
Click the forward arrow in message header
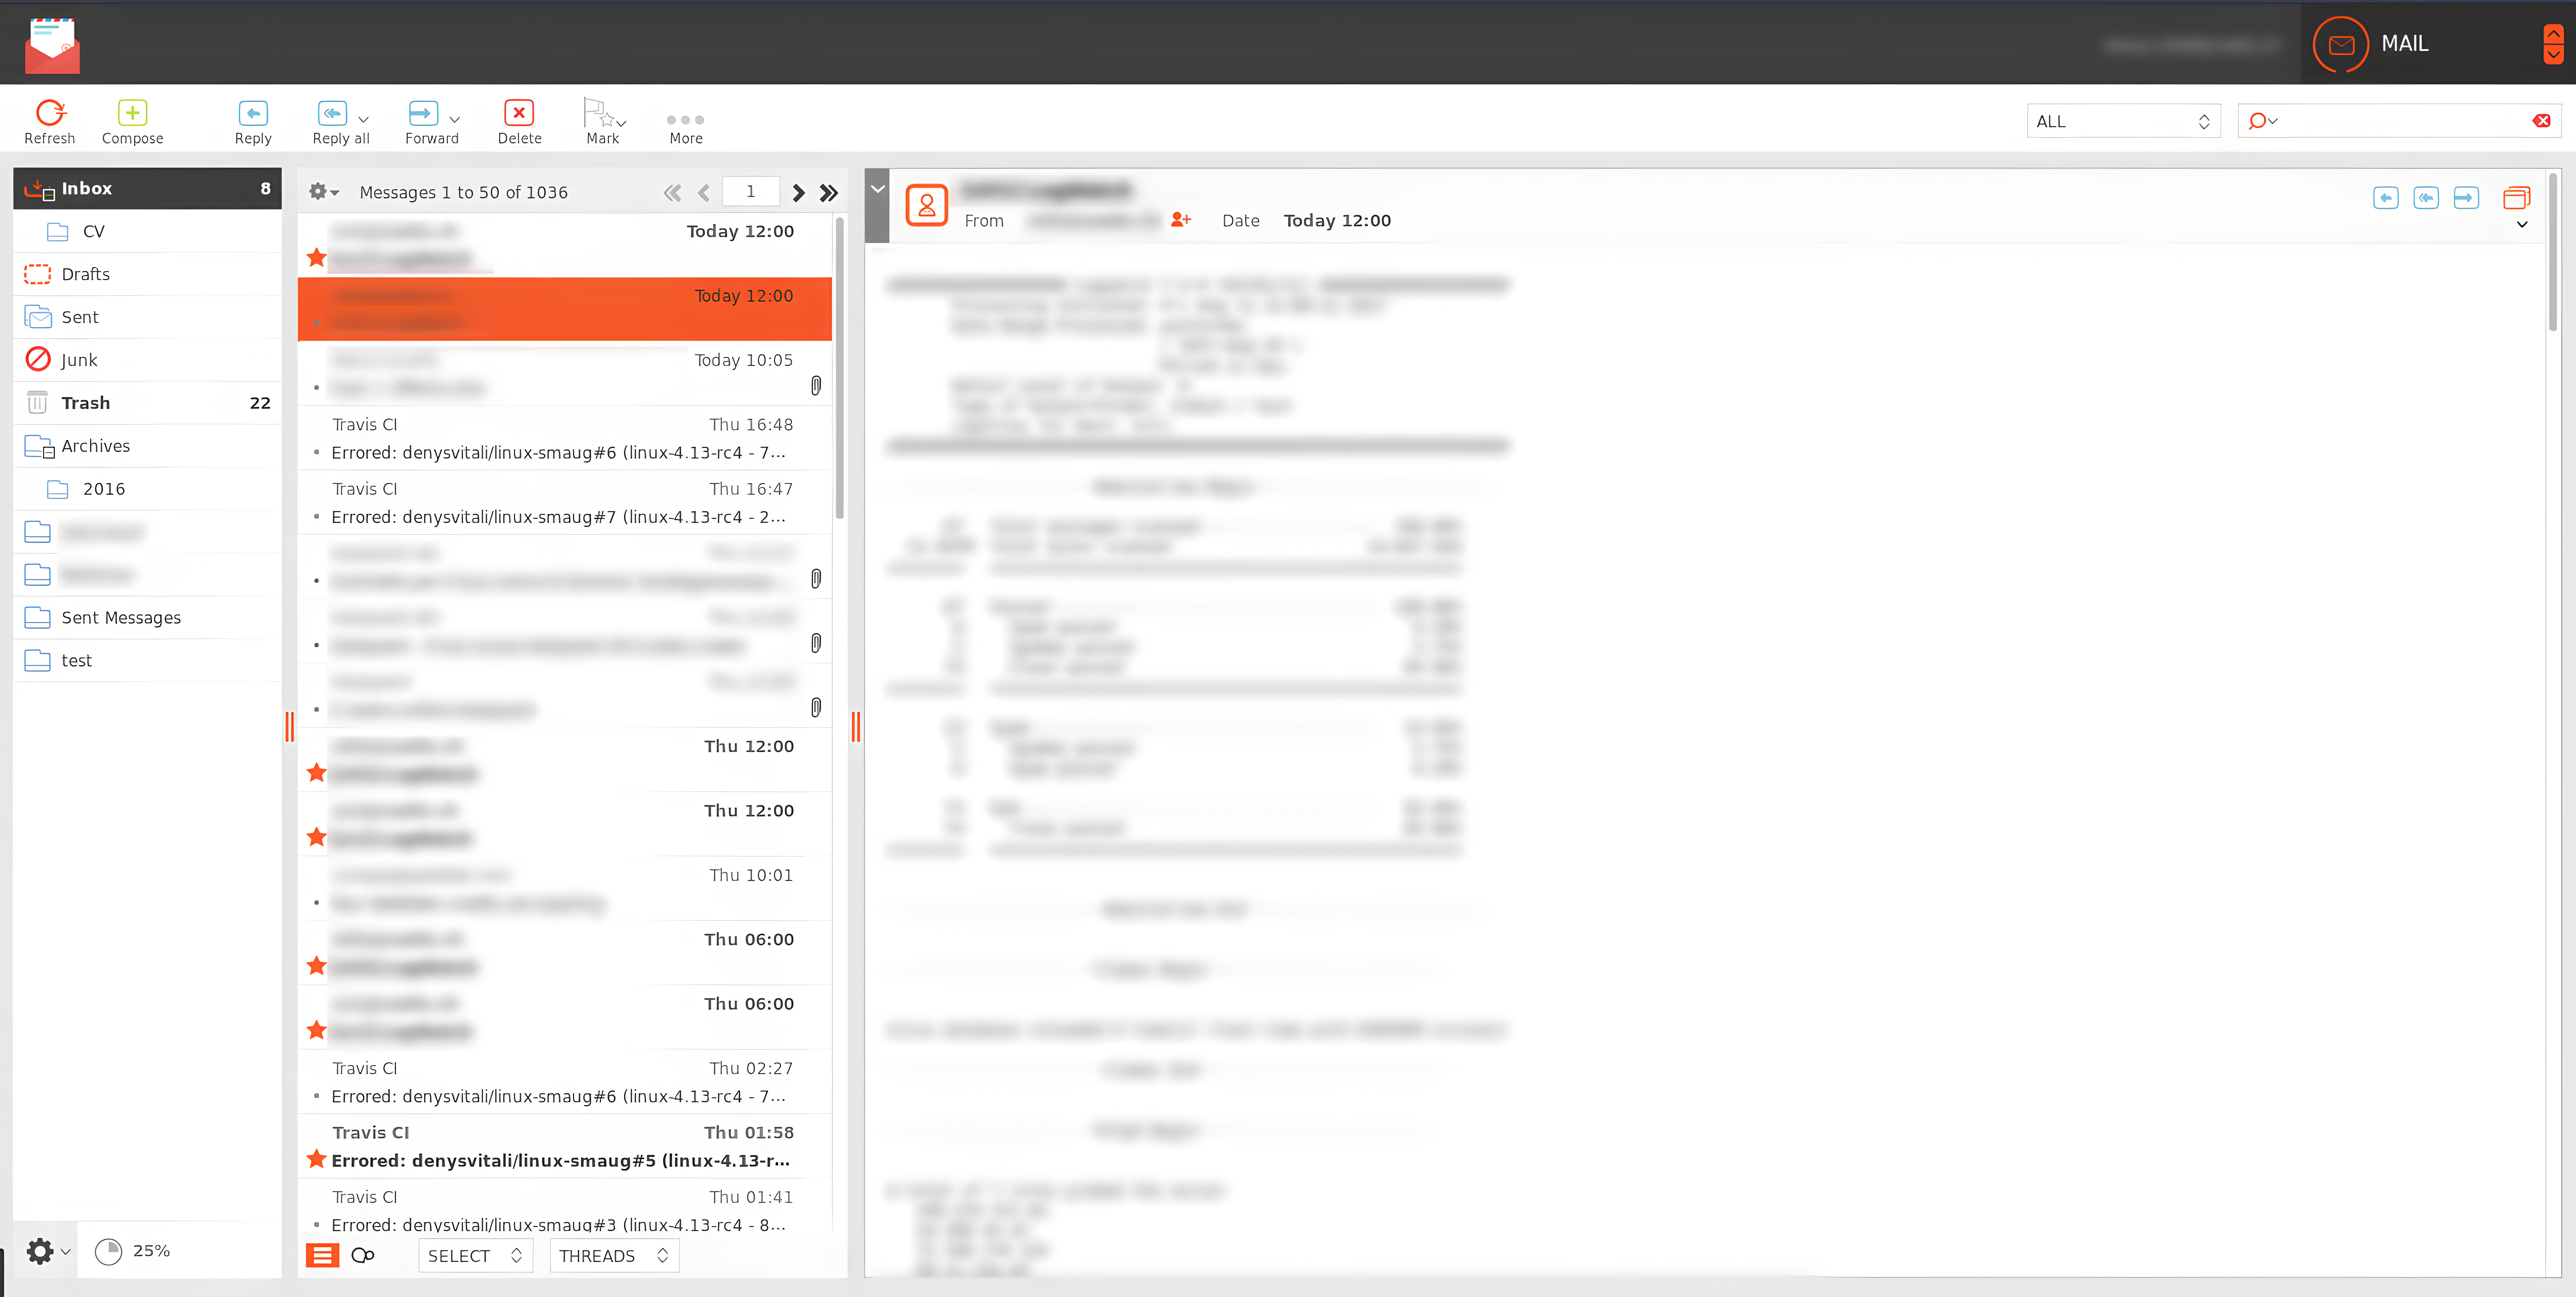click(2466, 198)
